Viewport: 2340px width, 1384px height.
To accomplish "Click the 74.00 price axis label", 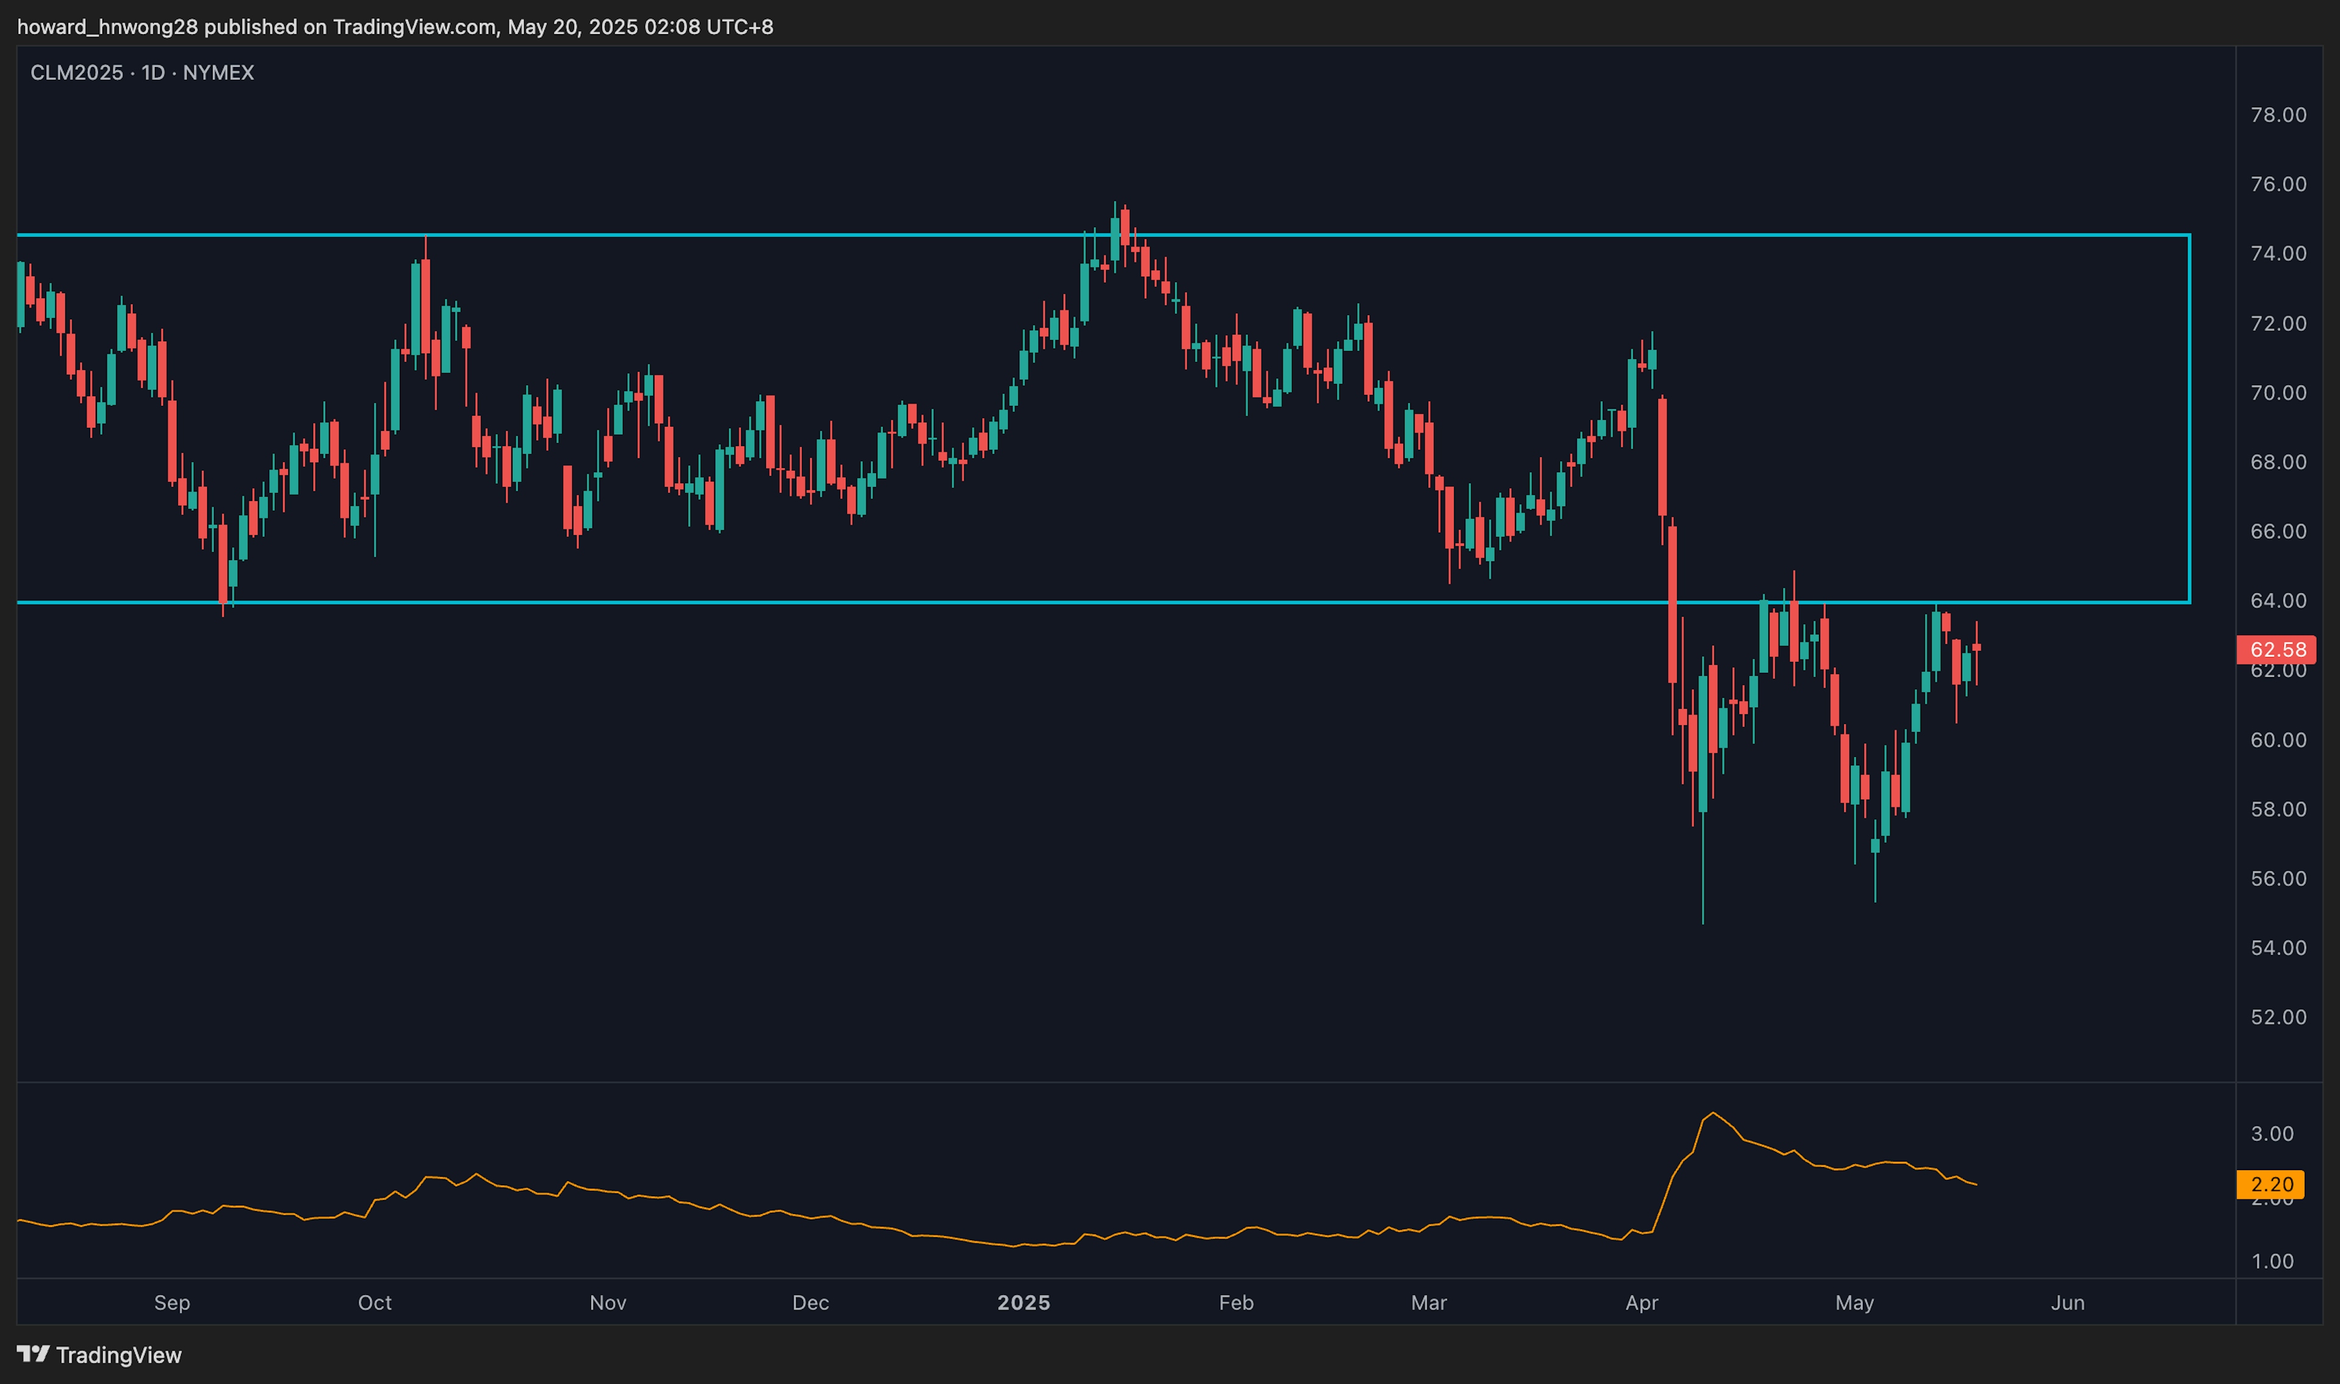I will click(x=2277, y=254).
